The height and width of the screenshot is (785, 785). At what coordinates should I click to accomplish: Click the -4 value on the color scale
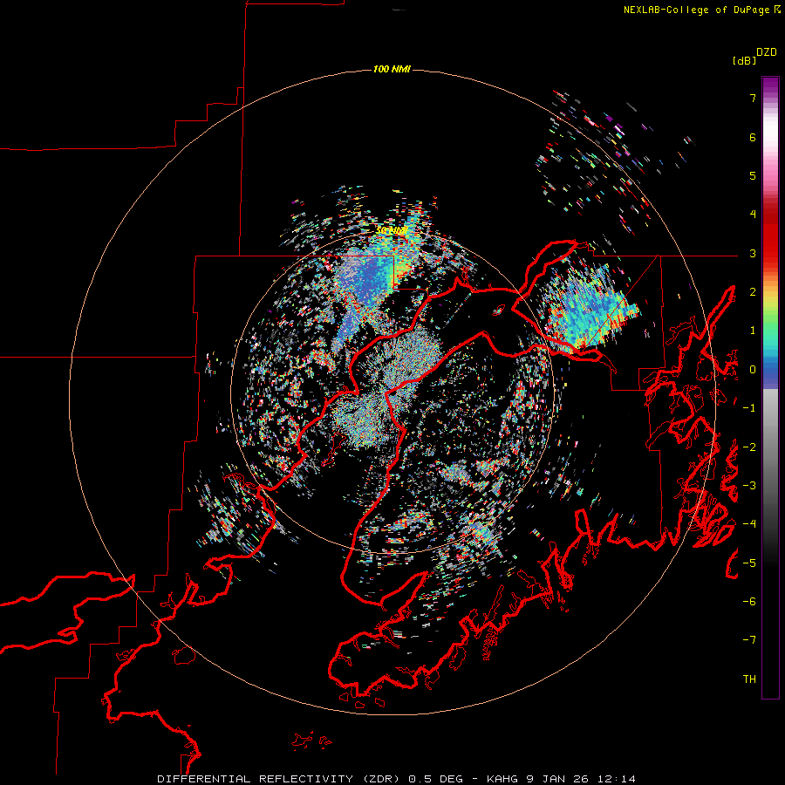[x=749, y=524]
